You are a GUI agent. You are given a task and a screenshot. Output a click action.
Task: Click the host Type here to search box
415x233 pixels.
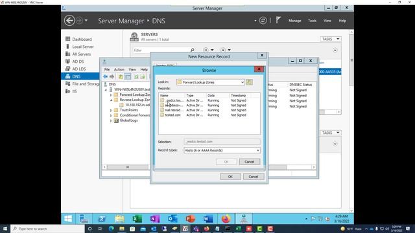coord(47,228)
